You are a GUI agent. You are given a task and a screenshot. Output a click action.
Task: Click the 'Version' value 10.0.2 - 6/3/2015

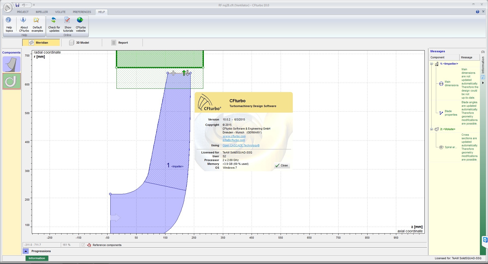click(234, 119)
